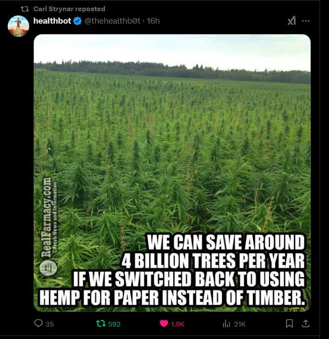Click the 1.9K likes count

(178, 324)
